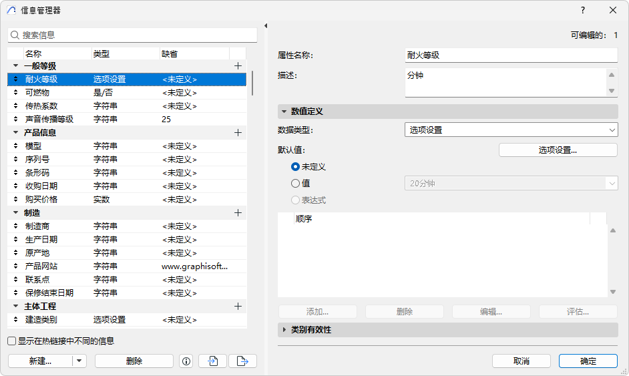The width and height of the screenshot is (629, 376).
Task: Click reorder handle of 产品网站 row
Action: [15, 266]
